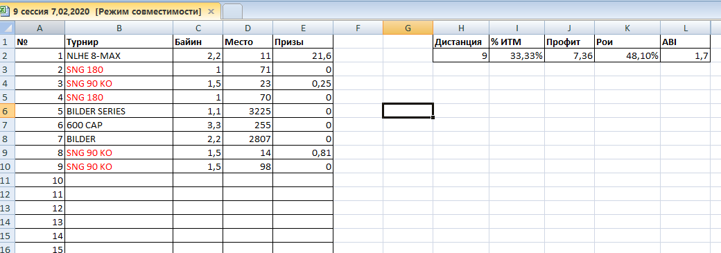Click the currently selected cell G6
This screenshot has height=253, width=721.
(x=408, y=111)
